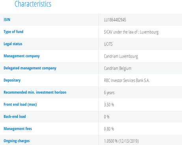Image resolution: width=182 pixels, height=145 pixels.
Task: Select the Legal status label
Action: coord(13,44)
